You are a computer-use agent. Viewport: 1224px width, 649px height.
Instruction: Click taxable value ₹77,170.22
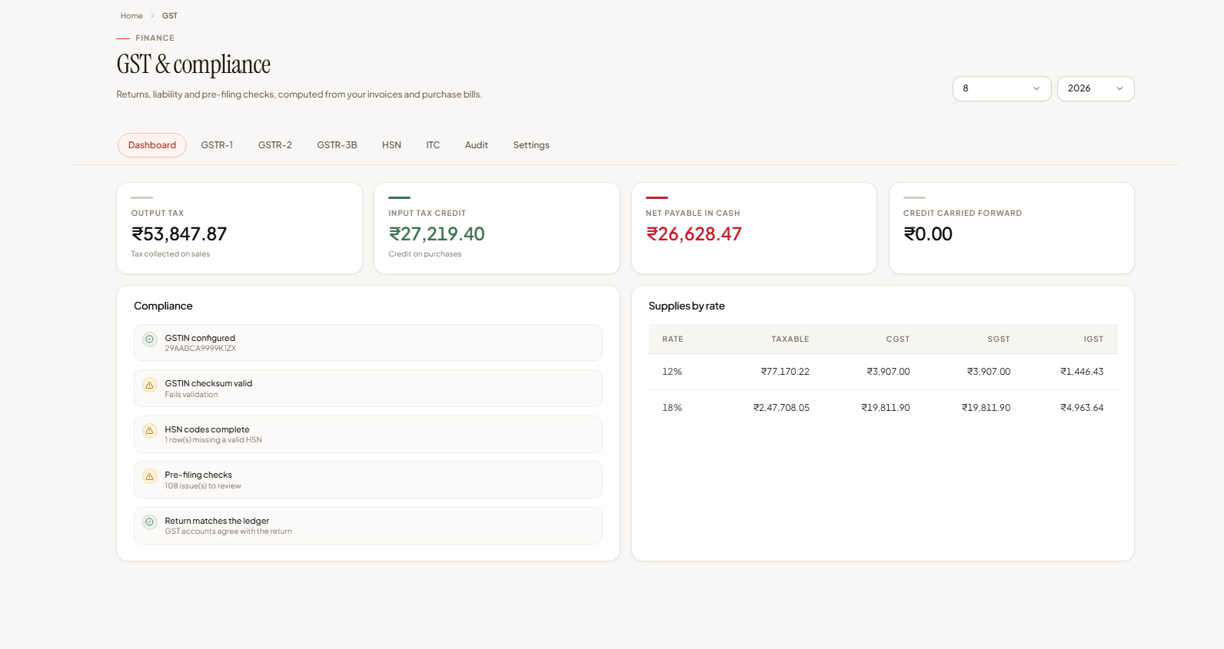[x=785, y=372]
